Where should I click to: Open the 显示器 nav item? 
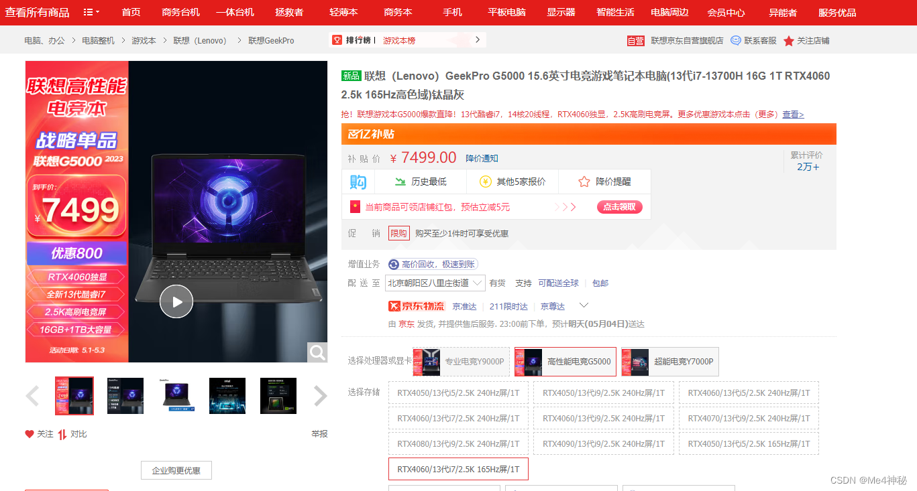[x=561, y=13]
